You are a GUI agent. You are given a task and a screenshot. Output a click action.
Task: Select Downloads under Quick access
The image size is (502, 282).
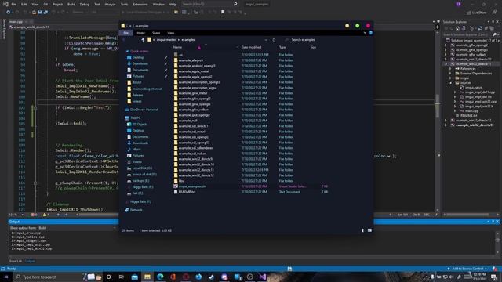coord(140,63)
